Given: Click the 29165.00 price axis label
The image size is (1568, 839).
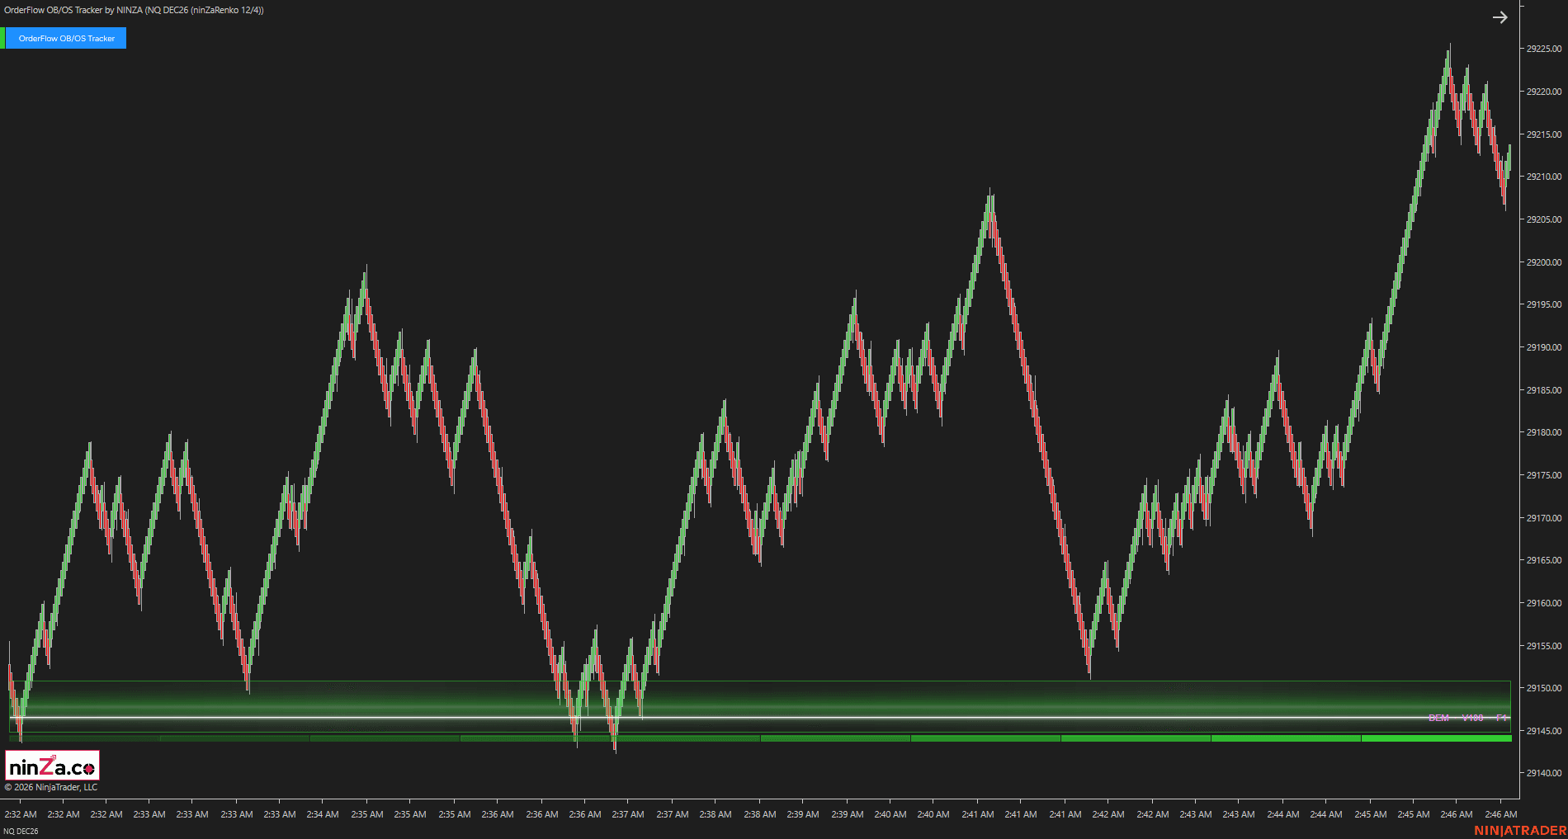Looking at the screenshot, I should (1543, 560).
